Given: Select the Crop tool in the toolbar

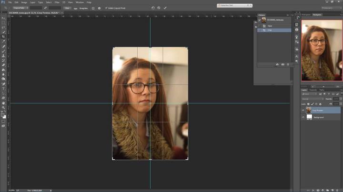Looking at the screenshot, I should click(x=3, y=37).
